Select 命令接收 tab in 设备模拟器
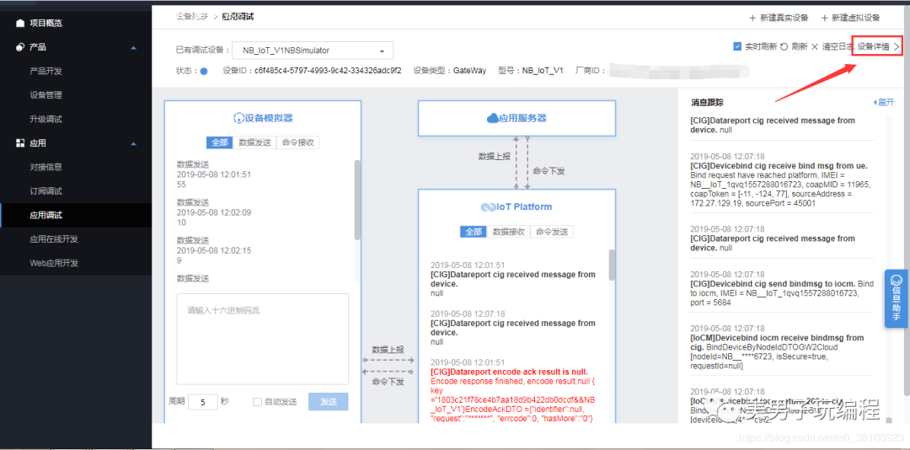This screenshot has height=450, width=910. click(298, 143)
